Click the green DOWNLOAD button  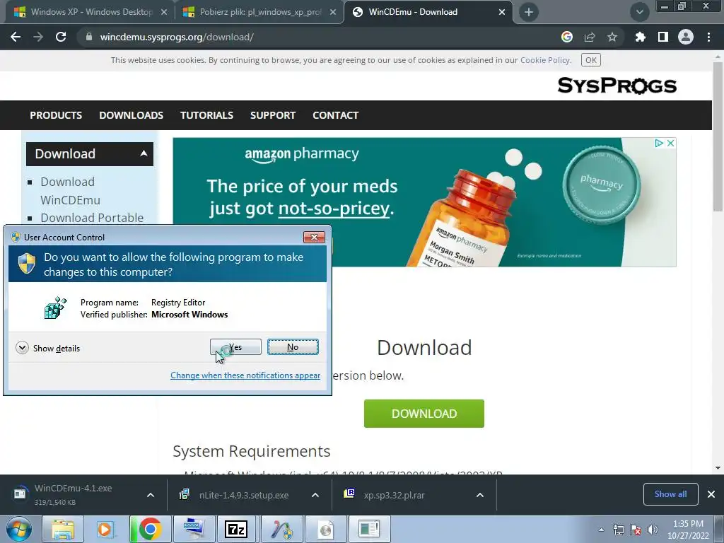[x=424, y=414]
